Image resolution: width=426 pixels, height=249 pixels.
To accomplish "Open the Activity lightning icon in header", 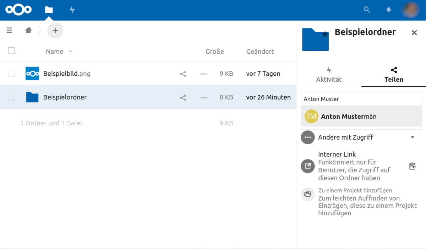I will pyautogui.click(x=72, y=10).
